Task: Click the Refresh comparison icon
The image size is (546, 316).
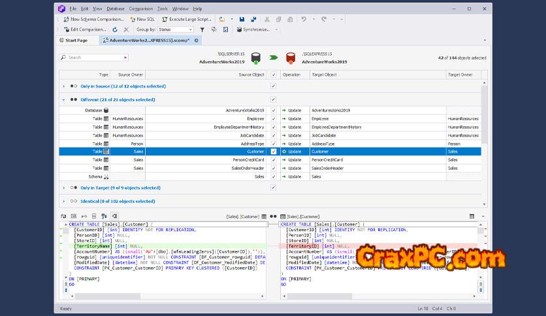Action: (x=115, y=29)
